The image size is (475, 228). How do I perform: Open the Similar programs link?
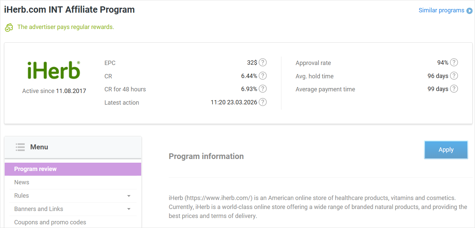click(441, 10)
